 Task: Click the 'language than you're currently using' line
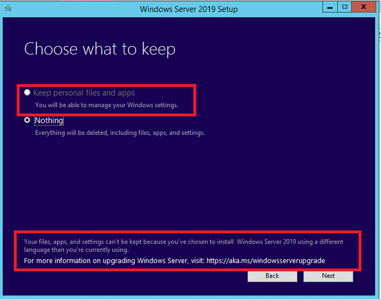[x=76, y=250]
